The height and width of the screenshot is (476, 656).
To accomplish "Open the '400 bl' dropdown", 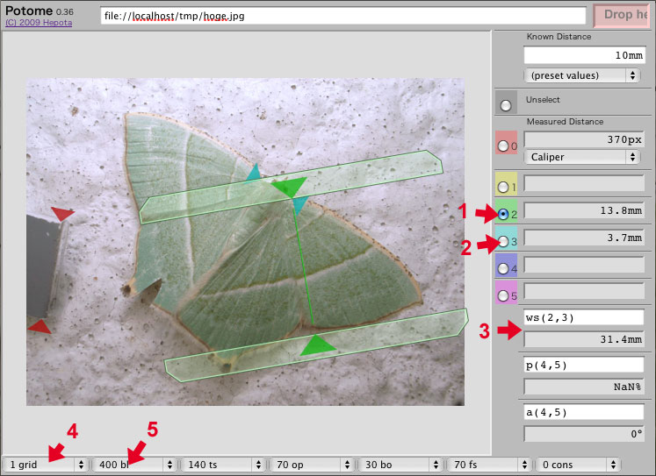I will click(134, 465).
